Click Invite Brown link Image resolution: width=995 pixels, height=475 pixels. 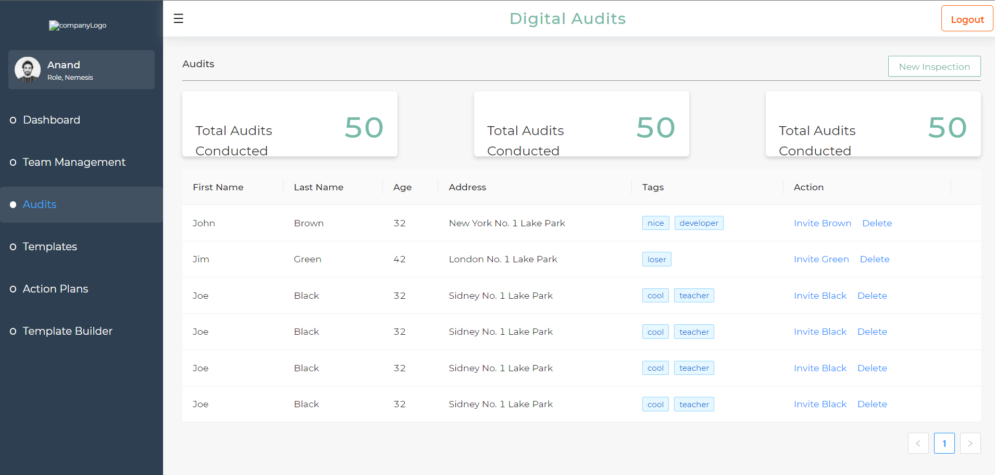pos(823,223)
